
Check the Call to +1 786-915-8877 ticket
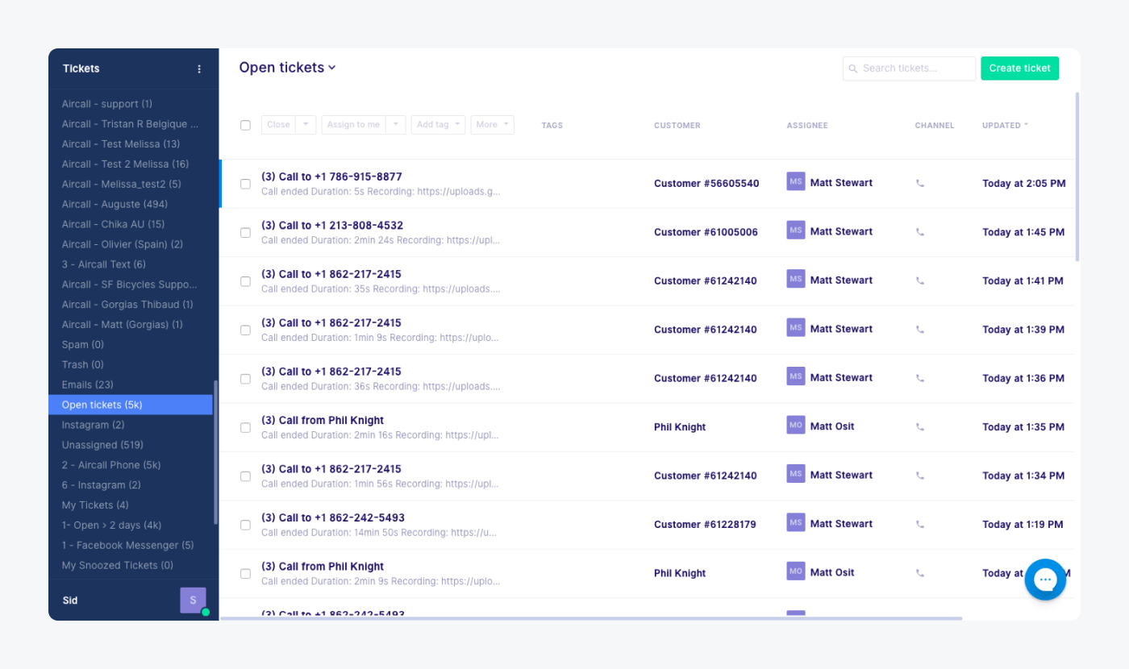coord(245,183)
